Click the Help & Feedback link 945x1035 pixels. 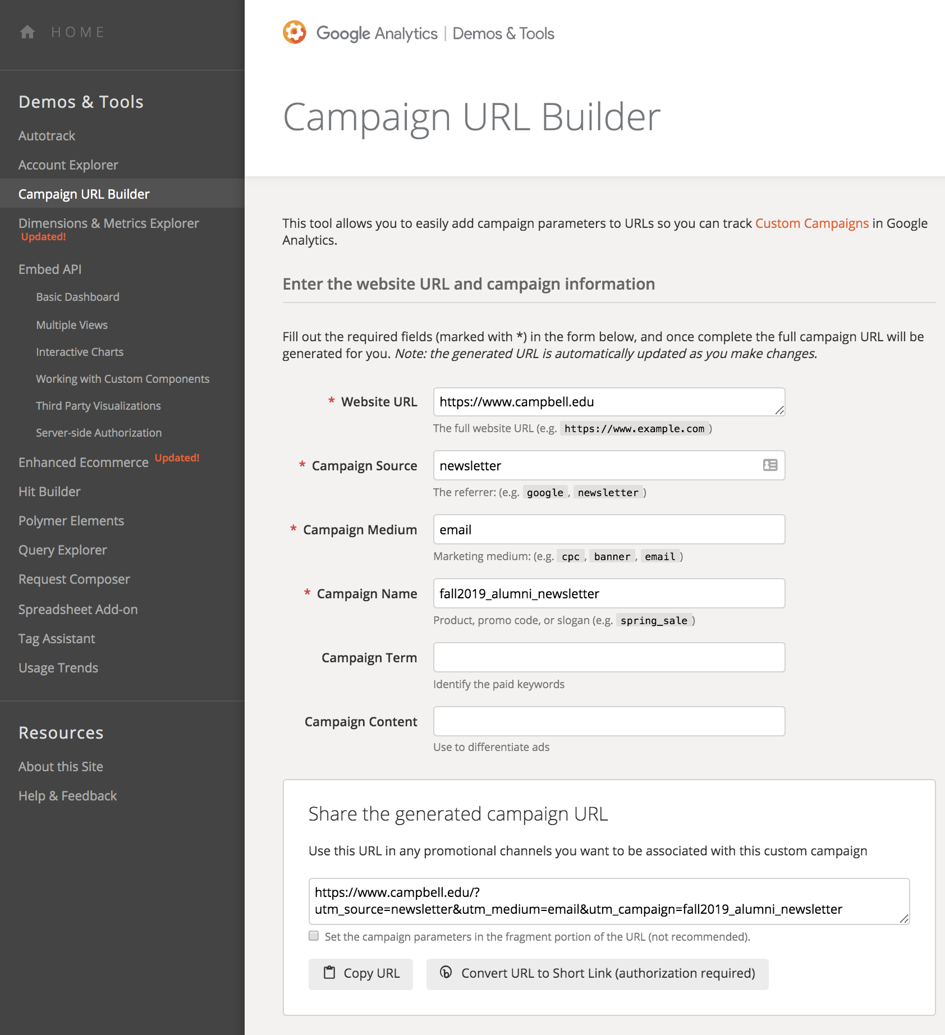pyautogui.click(x=68, y=796)
